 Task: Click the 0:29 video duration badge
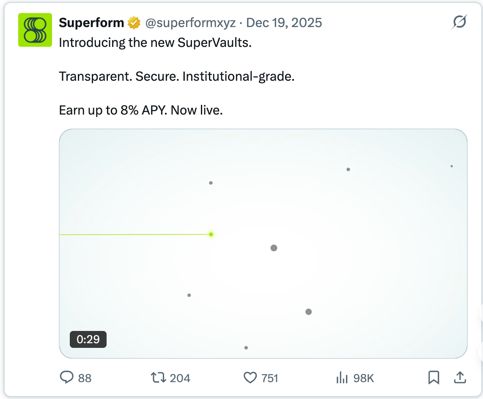pyautogui.click(x=88, y=339)
